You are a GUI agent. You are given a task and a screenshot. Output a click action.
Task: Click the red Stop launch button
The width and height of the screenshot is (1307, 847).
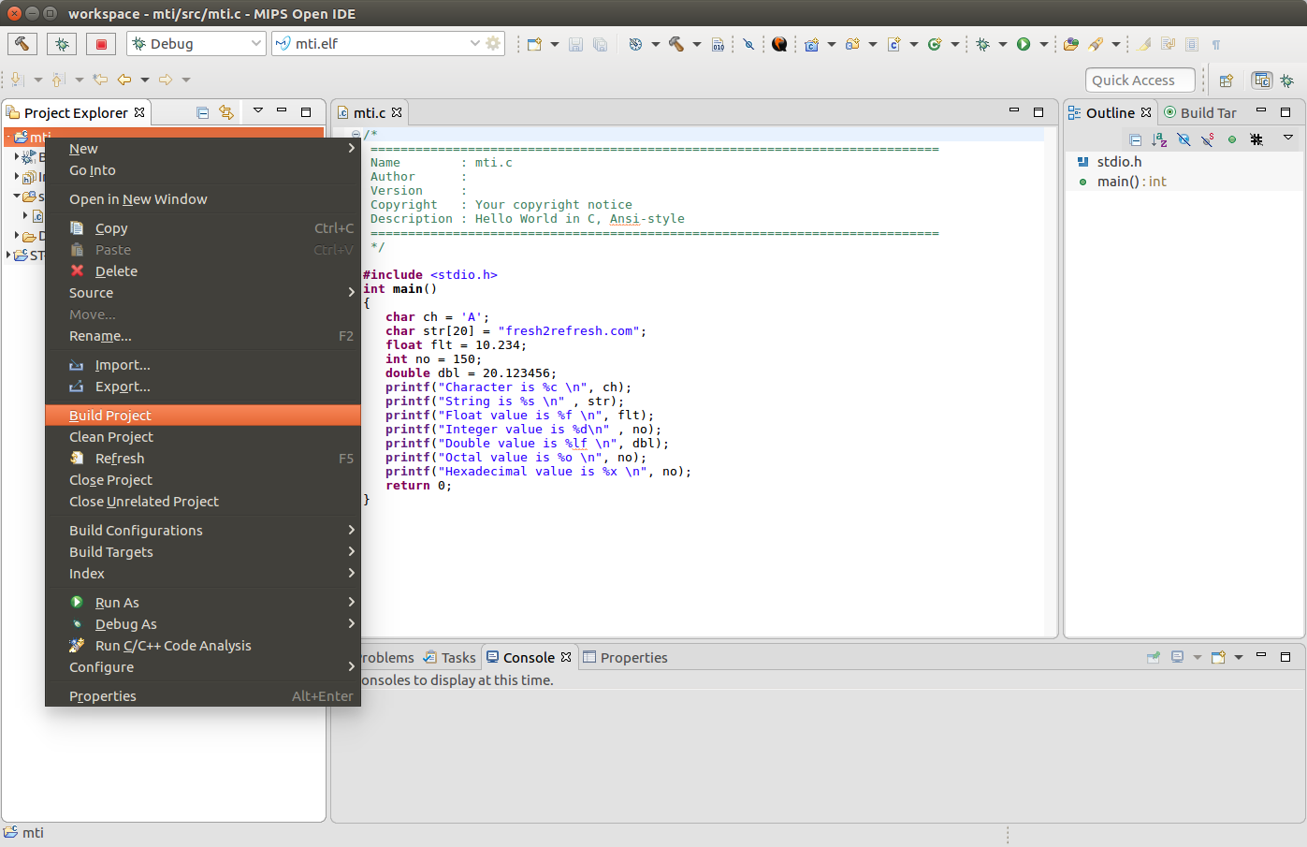point(101,44)
